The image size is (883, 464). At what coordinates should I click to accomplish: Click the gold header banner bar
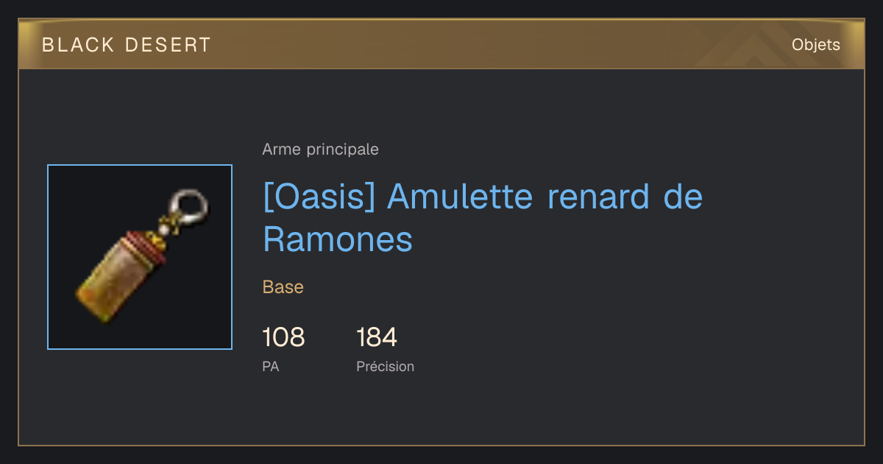pyautogui.click(x=441, y=45)
